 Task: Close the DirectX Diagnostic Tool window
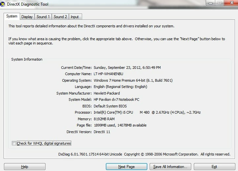(231, 3)
